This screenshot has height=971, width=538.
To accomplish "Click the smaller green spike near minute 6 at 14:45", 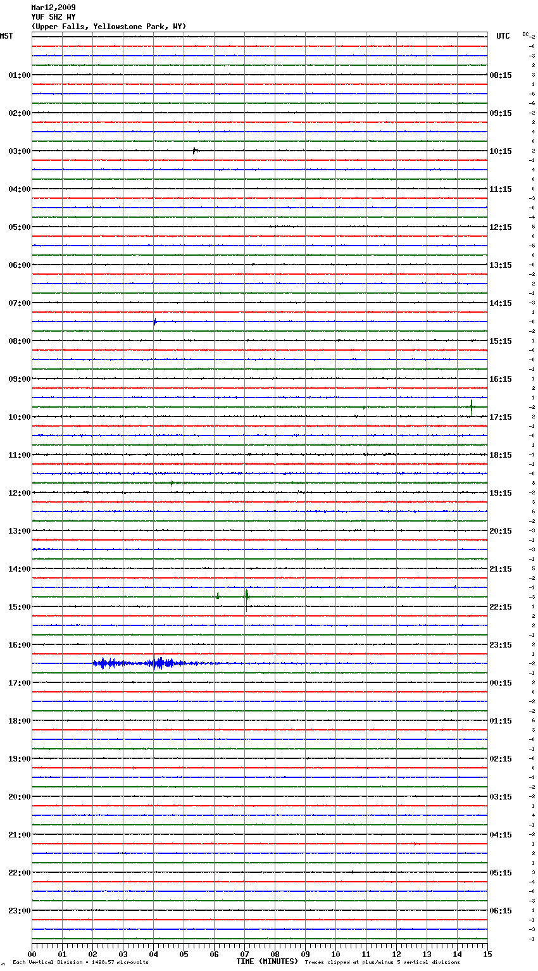I will 217,596.
